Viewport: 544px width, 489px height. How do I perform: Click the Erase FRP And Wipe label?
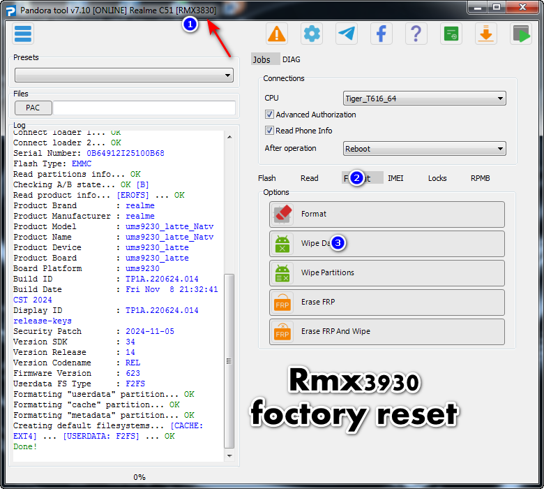(x=335, y=331)
